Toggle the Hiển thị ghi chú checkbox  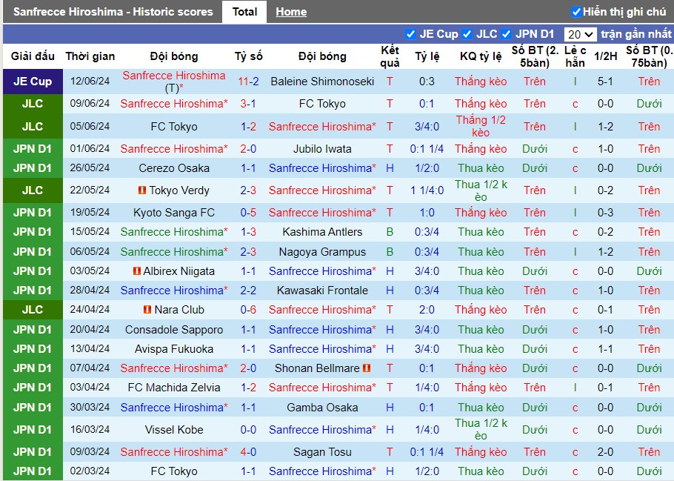click(576, 12)
